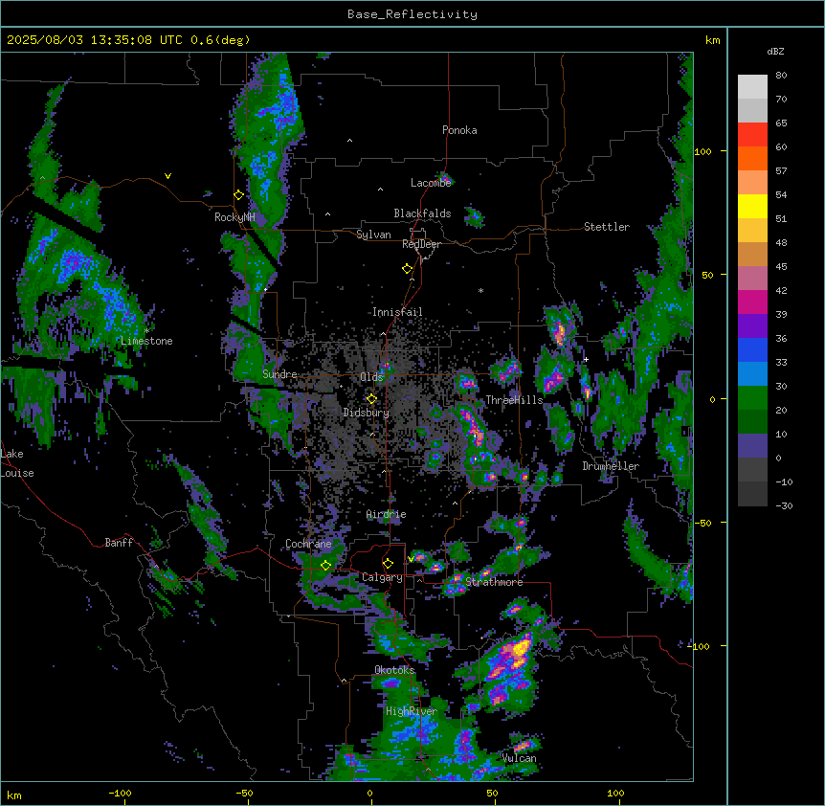Click the Olds town label
This screenshot has height=806, width=825.
[x=371, y=377]
